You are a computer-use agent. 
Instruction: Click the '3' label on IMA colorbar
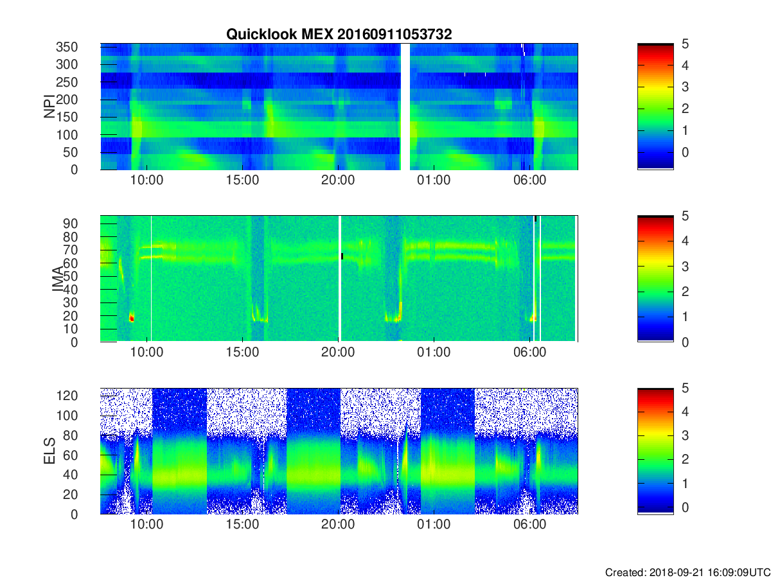pos(685,266)
